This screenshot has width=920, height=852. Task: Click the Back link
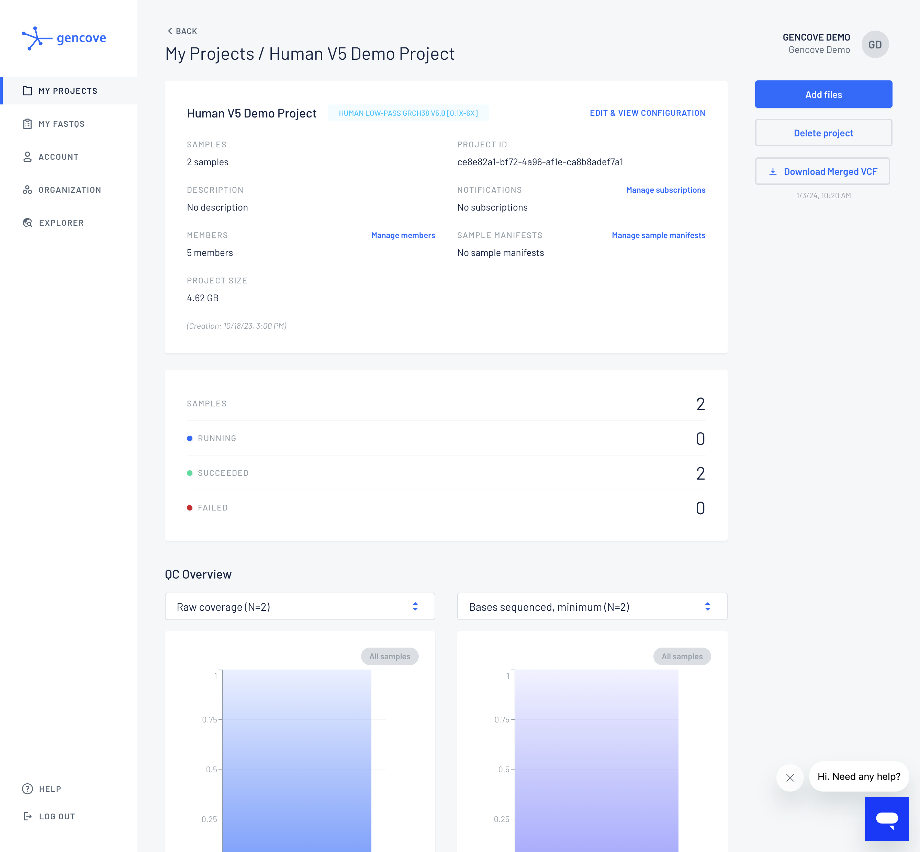182,31
